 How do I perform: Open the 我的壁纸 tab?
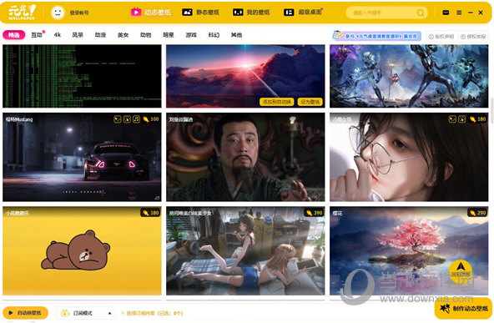pyautogui.click(x=251, y=13)
